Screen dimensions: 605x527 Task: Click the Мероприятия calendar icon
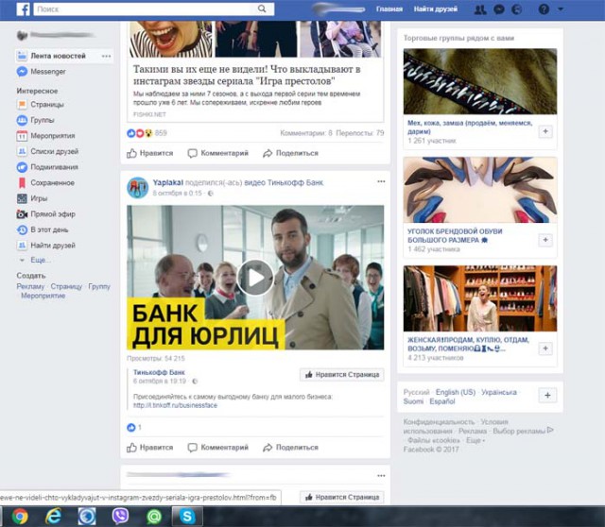(x=22, y=136)
